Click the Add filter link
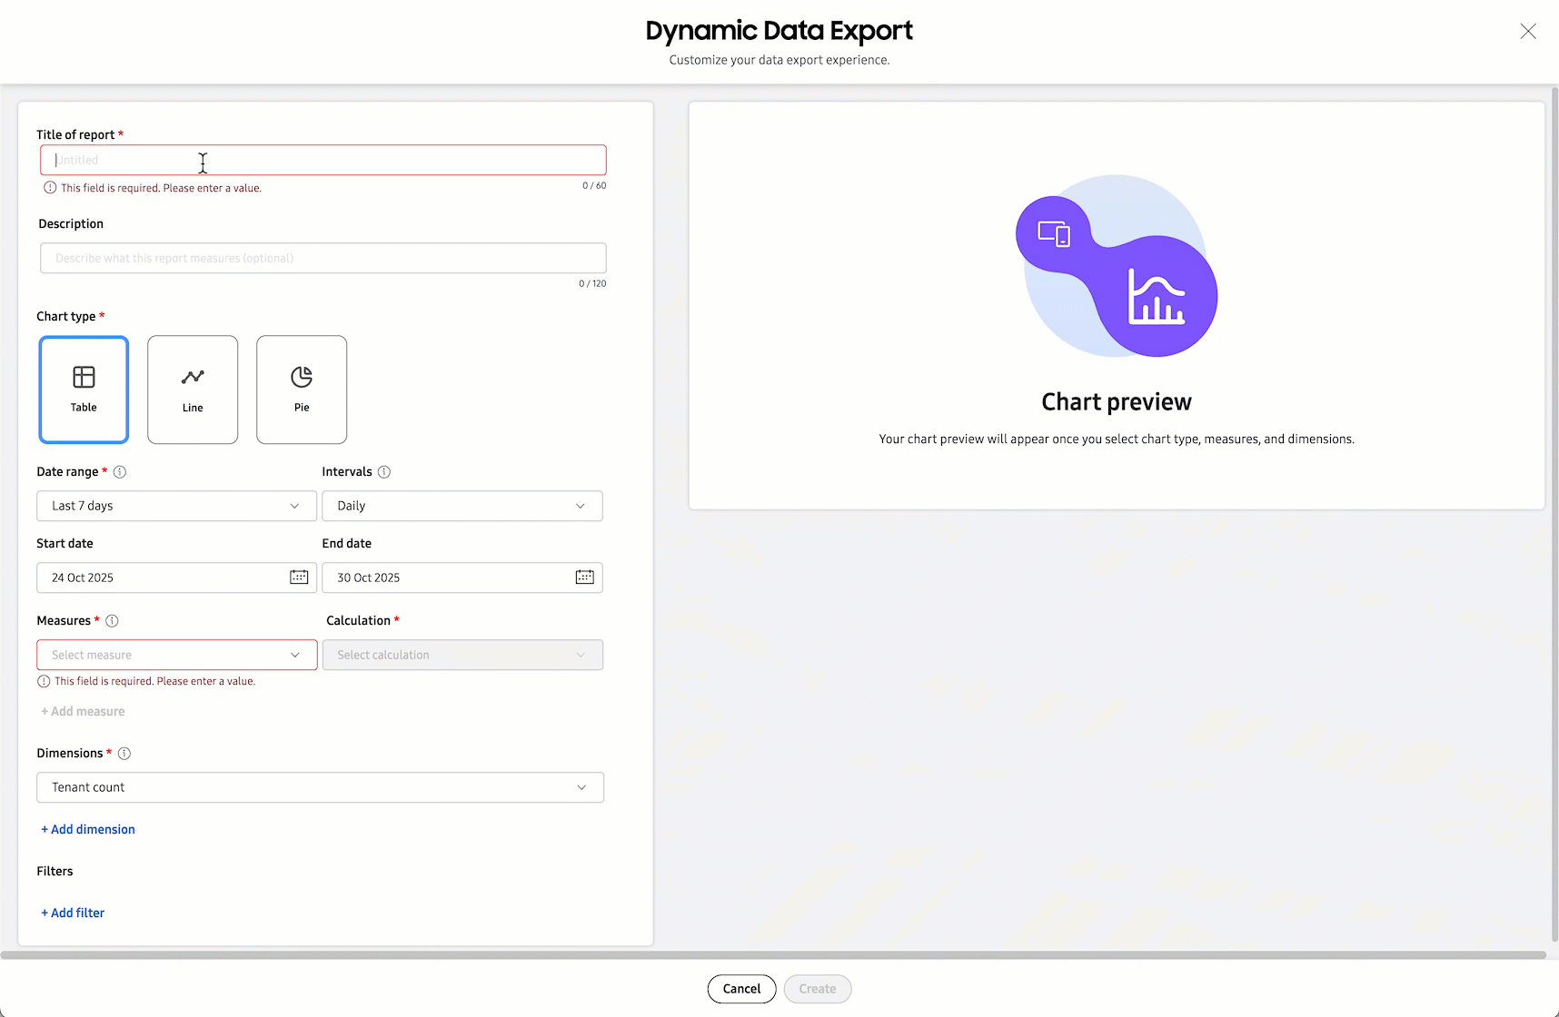 72,912
